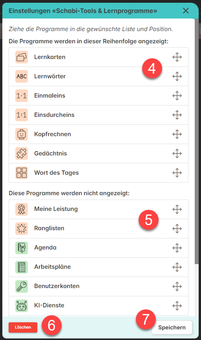201x340 pixels.
Task: Select the Einsdurcheins list entry
Action: point(99,115)
